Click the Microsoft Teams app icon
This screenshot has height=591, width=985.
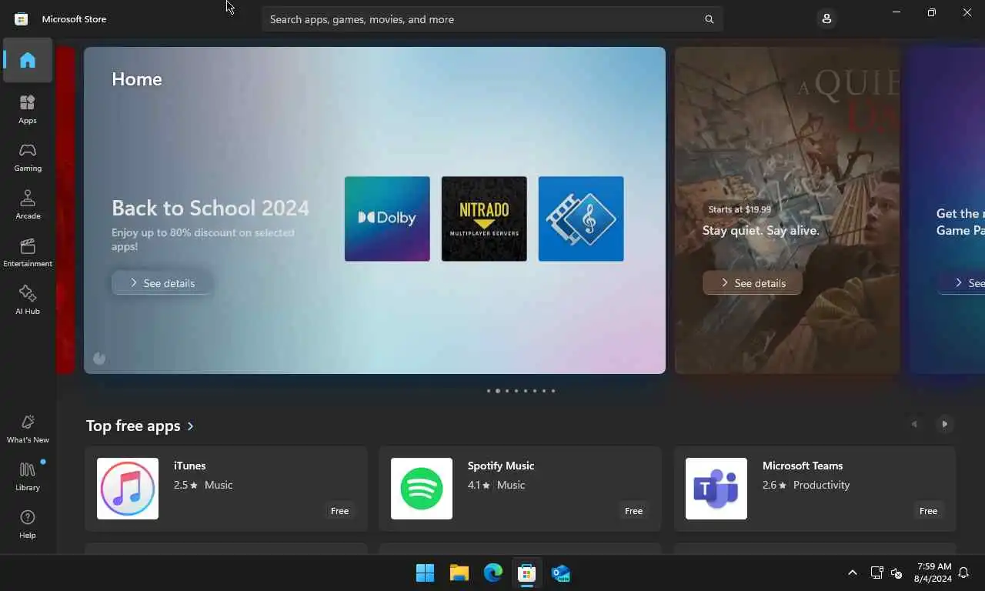pyautogui.click(x=716, y=489)
